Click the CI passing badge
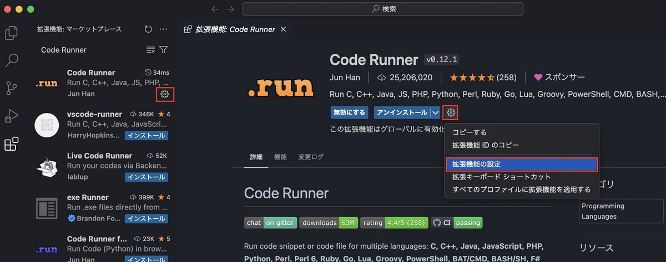 point(456,223)
